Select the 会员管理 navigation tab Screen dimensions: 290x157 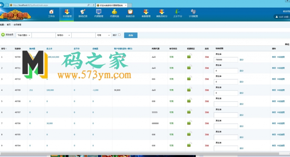coord(67,14)
